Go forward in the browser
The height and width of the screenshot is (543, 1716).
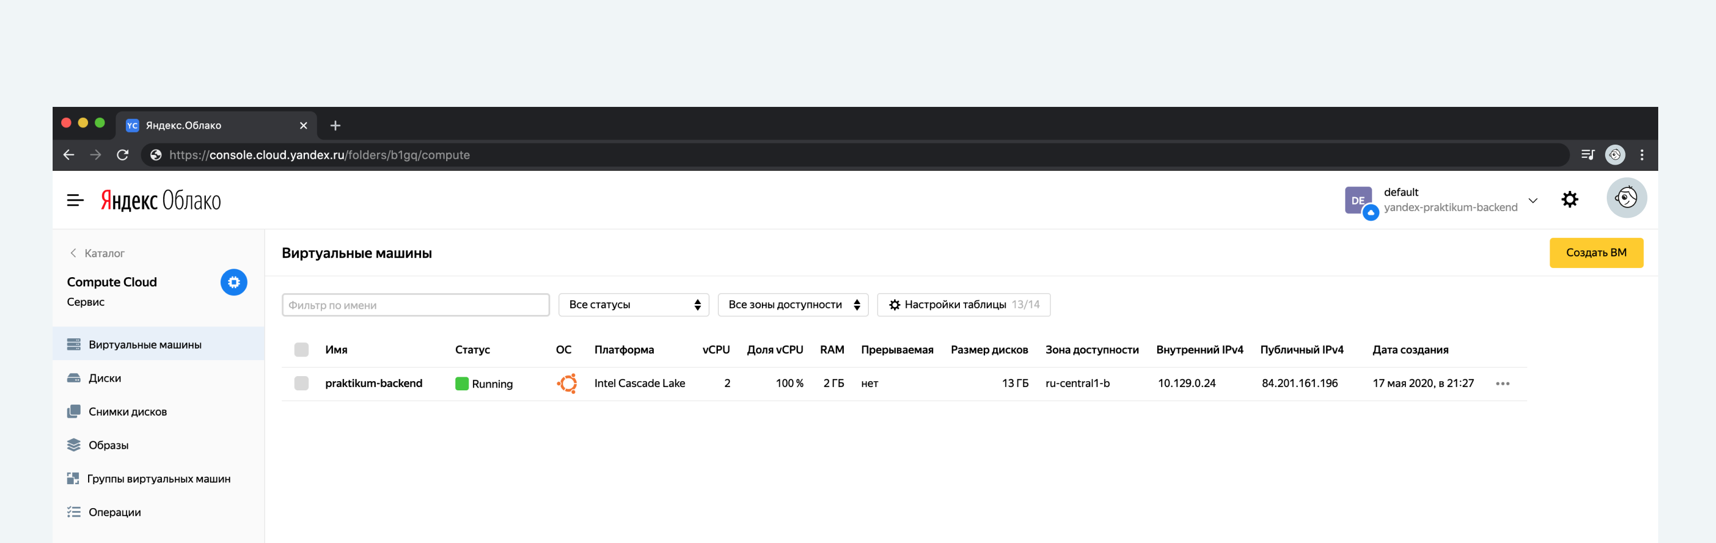click(x=96, y=155)
